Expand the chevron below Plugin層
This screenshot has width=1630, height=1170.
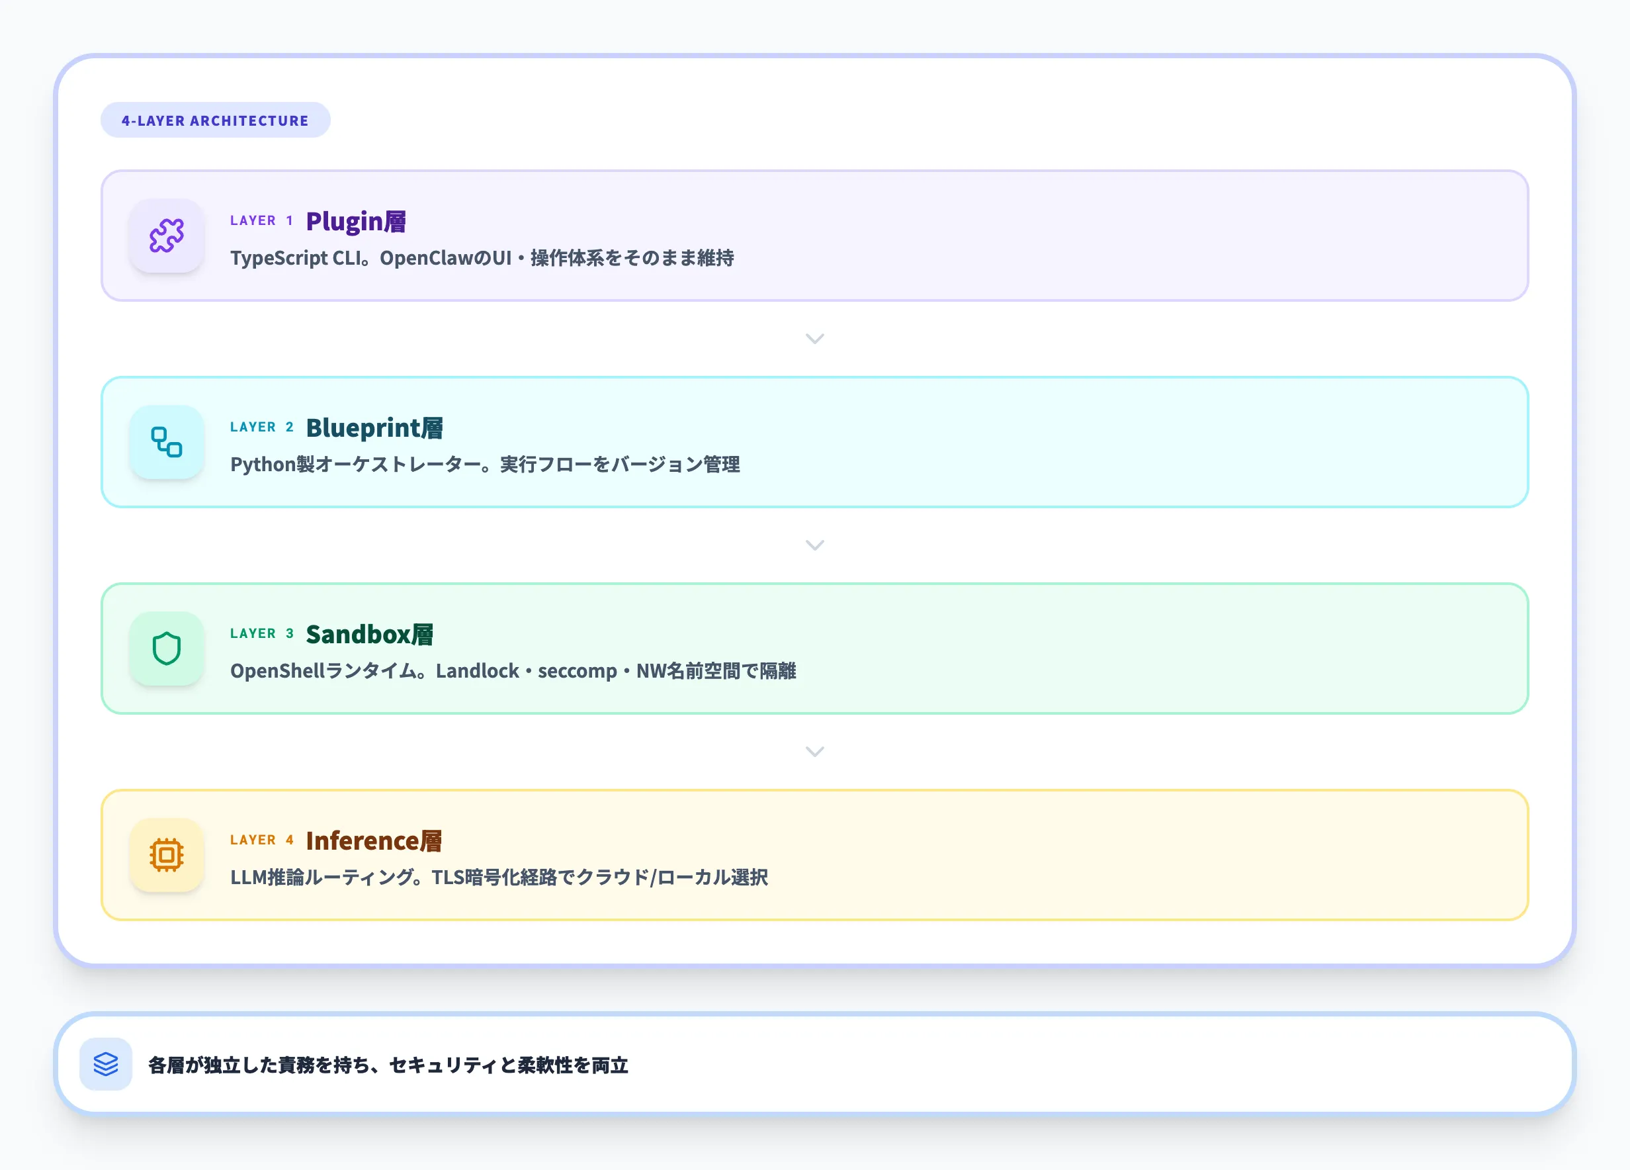[x=815, y=338]
